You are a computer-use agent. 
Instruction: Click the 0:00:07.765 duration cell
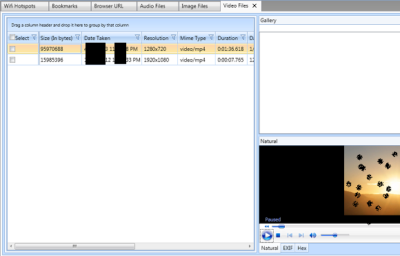point(231,60)
